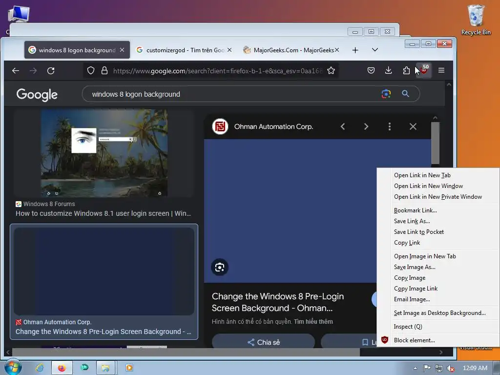Open the three-dot preview options menu

pos(389,126)
